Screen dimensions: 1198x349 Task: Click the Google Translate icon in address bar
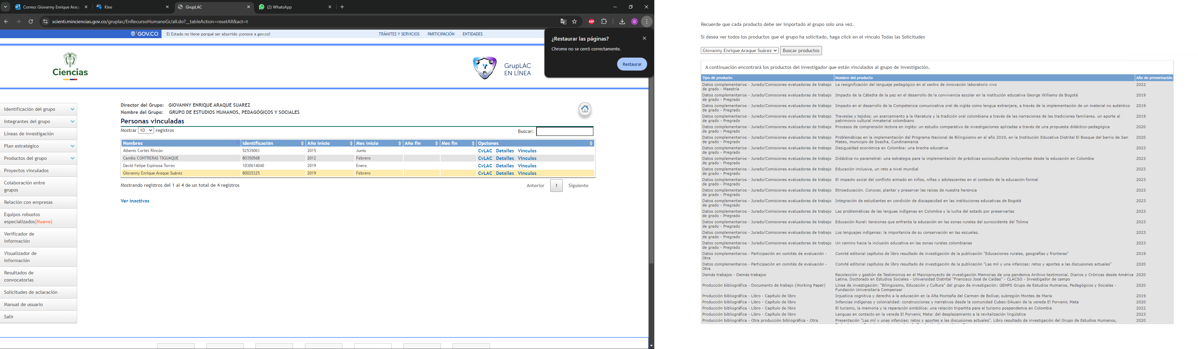[x=563, y=21]
